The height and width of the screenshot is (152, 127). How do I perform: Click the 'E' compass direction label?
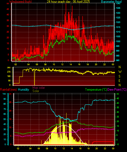(119, 81)
